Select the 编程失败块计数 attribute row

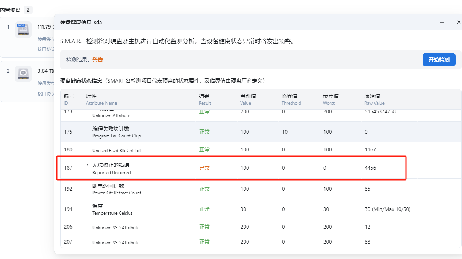pos(261,132)
